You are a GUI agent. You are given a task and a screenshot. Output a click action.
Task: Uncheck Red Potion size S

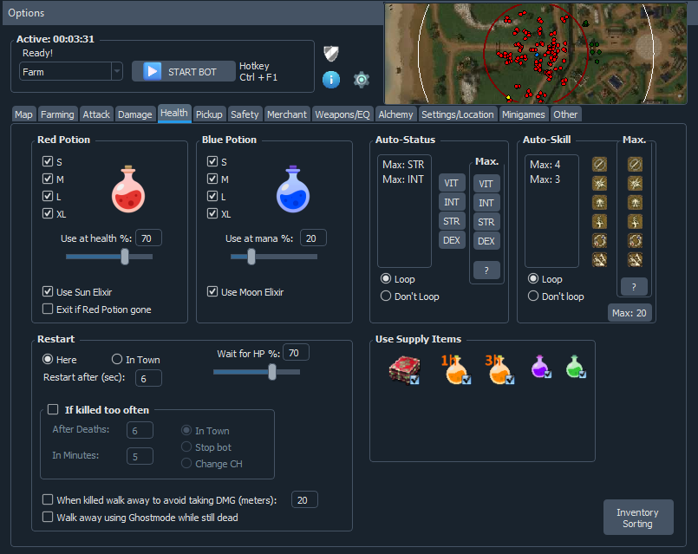coord(48,161)
